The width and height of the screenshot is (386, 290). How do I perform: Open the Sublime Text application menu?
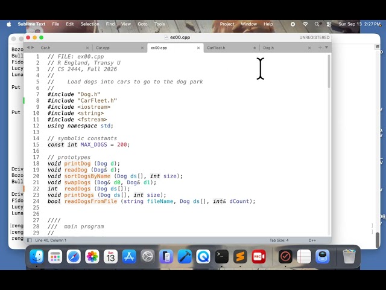(31, 24)
